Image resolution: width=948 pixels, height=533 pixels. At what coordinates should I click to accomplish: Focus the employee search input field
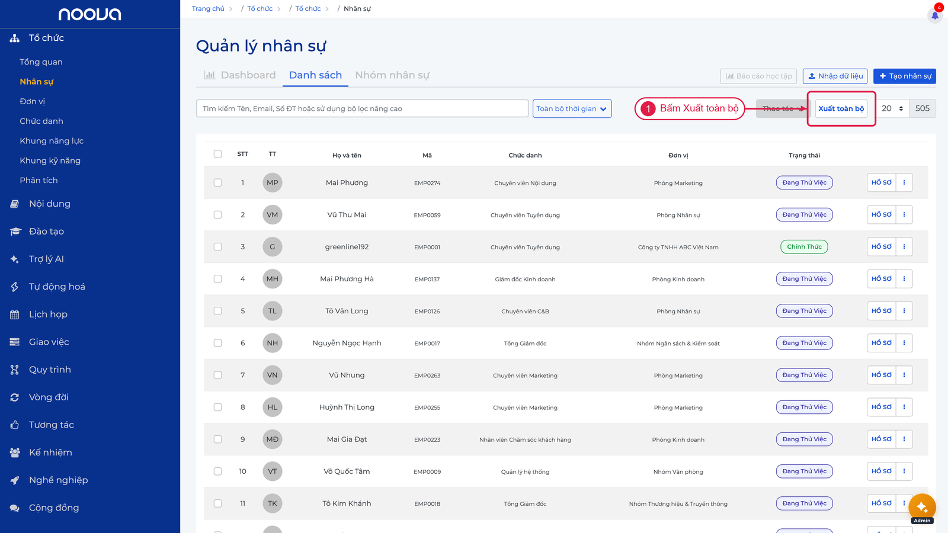(x=362, y=108)
